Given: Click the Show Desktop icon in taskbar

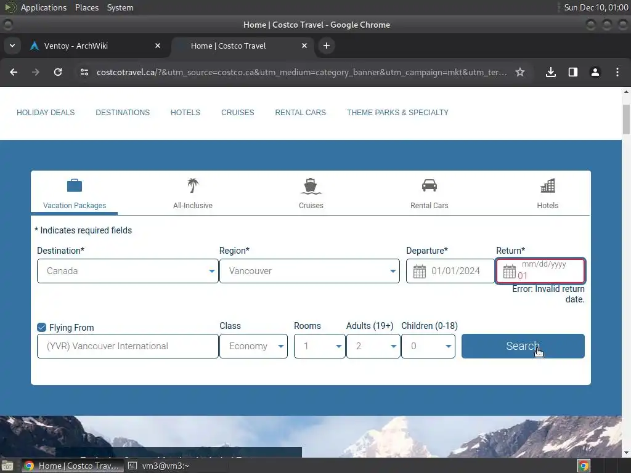Looking at the screenshot, I should pyautogui.click(x=7, y=466).
